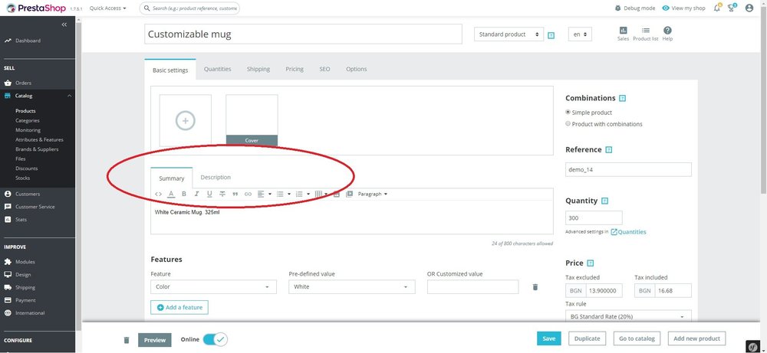Switch to the Shipping tab
The width and height of the screenshot is (767, 353).
click(x=258, y=70)
